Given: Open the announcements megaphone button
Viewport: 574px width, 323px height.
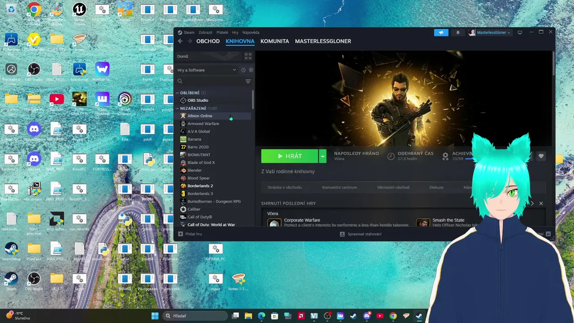Looking at the screenshot, I should [x=441, y=32].
